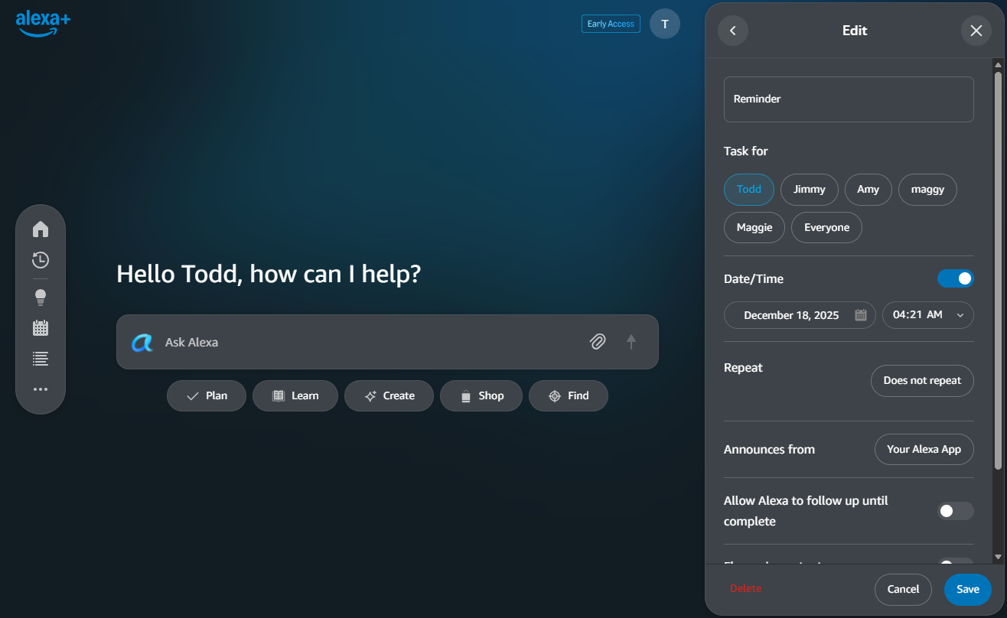
Task: Go to Home in the sidebar
Action: pyautogui.click(x=41, y=229)
